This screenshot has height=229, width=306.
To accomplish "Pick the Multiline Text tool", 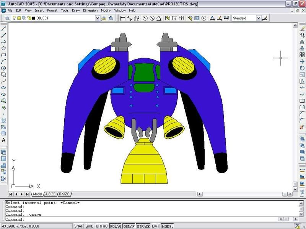I will coord(3,140).
